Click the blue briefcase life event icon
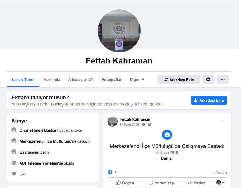Screen dimensions: 241x188 [167, 135]
